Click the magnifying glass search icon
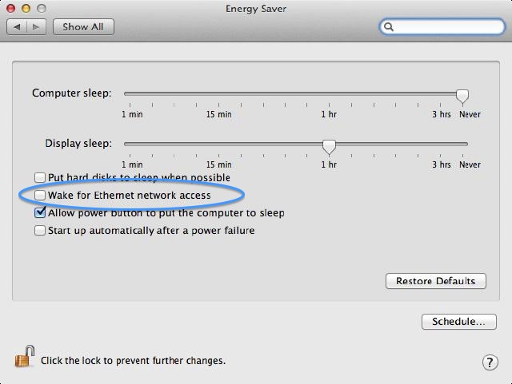512x384 pixels. (390, 27)
